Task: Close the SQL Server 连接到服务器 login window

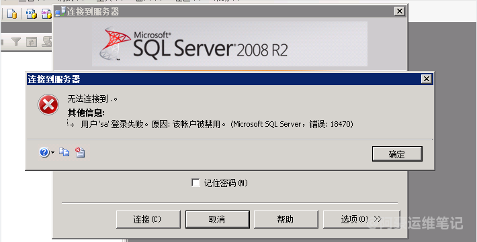Action: point(399,11)
